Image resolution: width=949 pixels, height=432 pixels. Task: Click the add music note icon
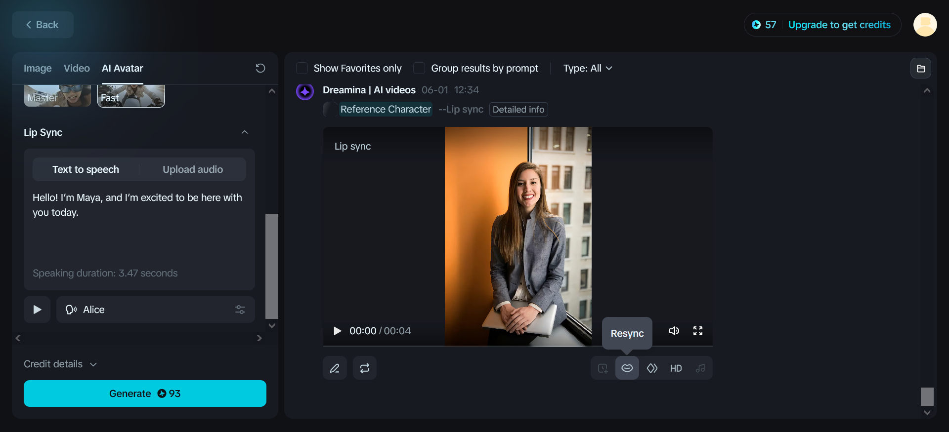[x=700, y=368]
